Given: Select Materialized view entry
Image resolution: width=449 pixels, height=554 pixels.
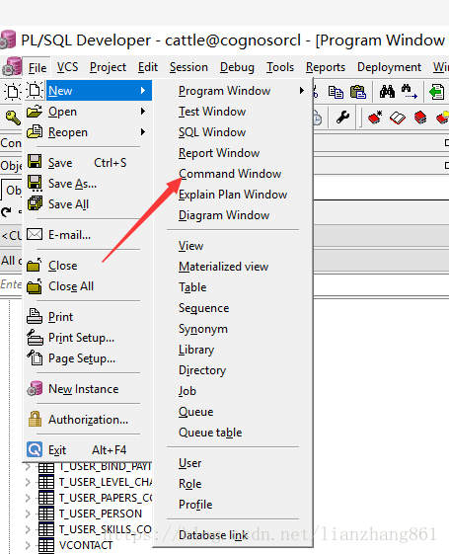Looking at the screenshot, I should coord(223,267).
